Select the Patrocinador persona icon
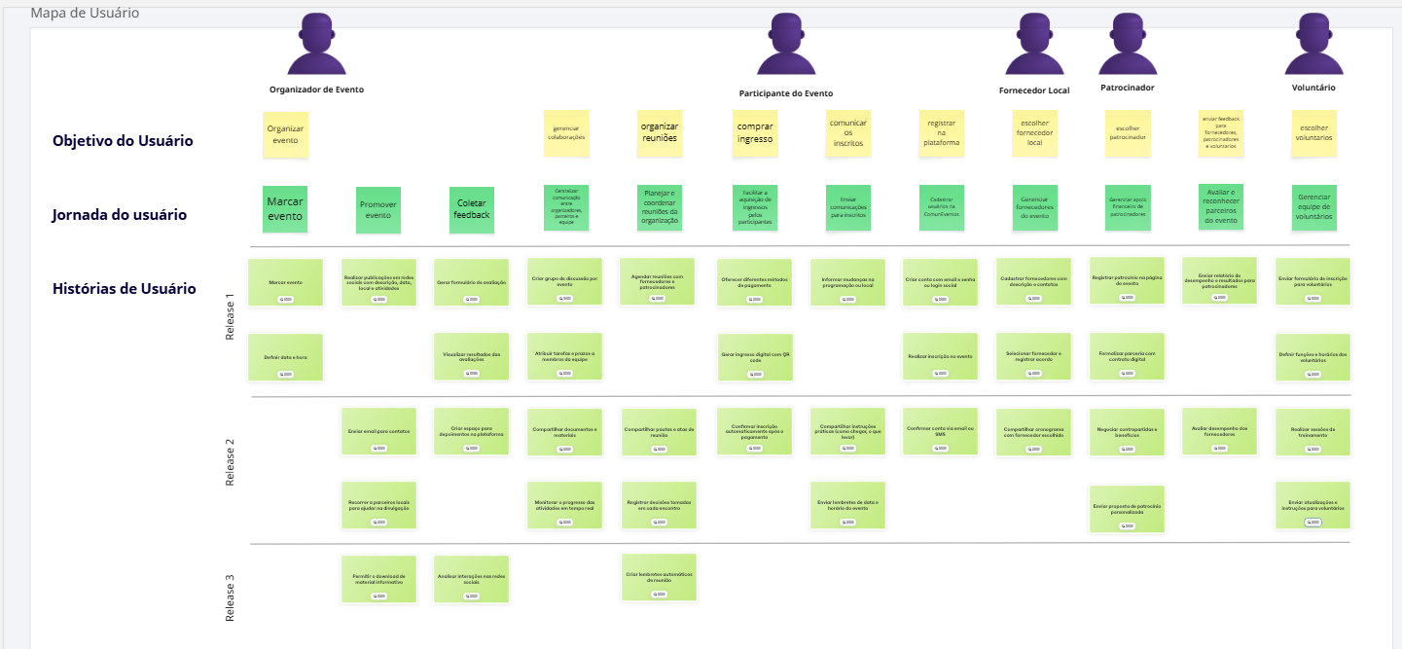This screenshot has width=1402, height=649. coord(1127,45)
